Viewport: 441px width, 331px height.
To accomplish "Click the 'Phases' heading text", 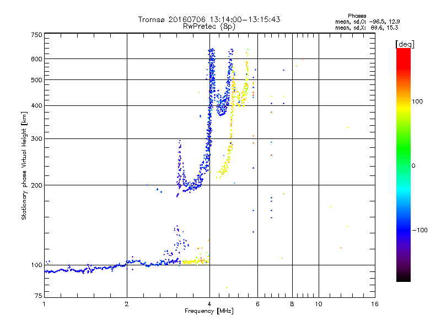I will point(357,16).
